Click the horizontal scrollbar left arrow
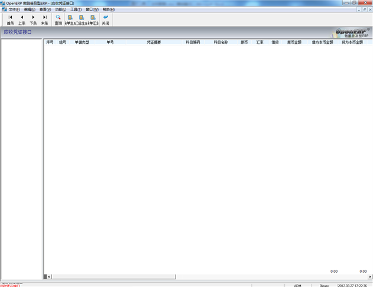373x287 pixels. tap(50, 276)
